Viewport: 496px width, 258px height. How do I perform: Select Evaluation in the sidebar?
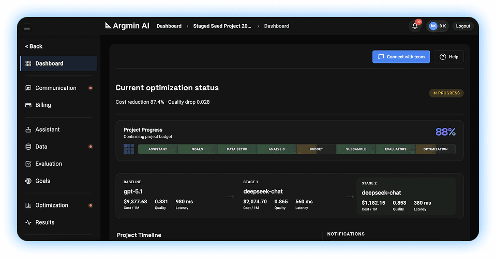coord(59,164)
